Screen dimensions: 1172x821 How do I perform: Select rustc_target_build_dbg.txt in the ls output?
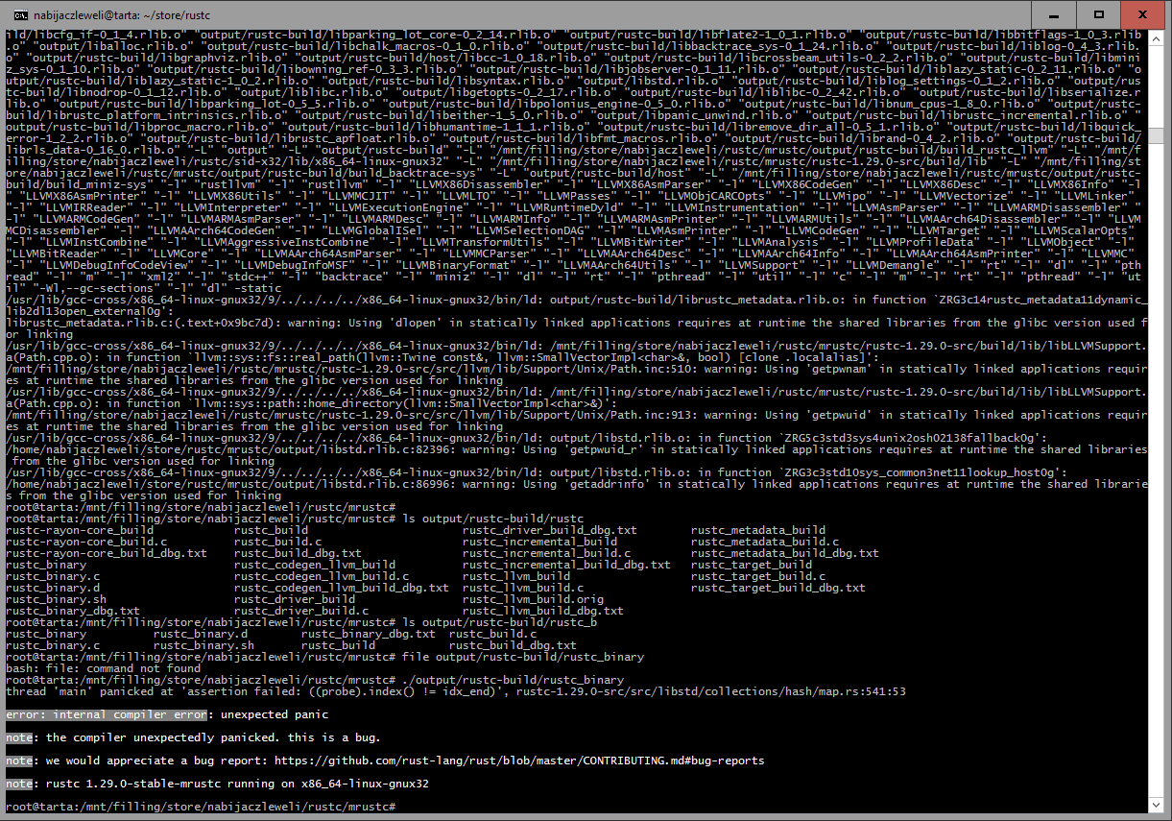click(x=777, y=588)
